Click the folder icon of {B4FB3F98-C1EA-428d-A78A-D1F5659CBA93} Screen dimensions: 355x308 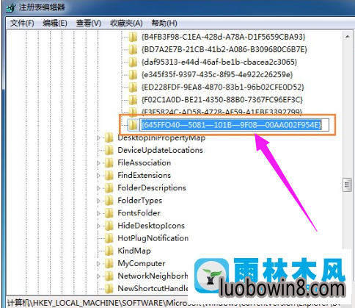pos(133,37)
